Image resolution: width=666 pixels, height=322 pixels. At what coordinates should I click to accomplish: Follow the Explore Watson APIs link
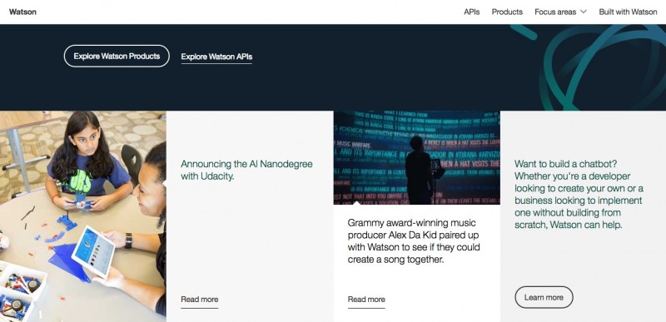[x=216, y=57]
